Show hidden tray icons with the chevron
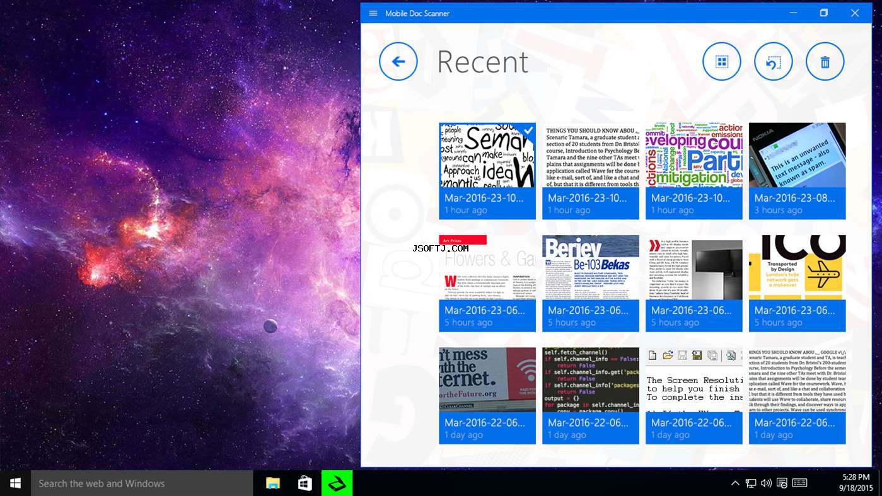 click(735, 483)
